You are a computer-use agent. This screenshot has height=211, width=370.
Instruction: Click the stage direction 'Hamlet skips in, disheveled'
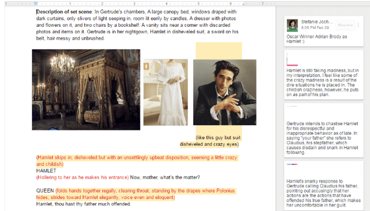pyautogui.click(x=66, y=158)
